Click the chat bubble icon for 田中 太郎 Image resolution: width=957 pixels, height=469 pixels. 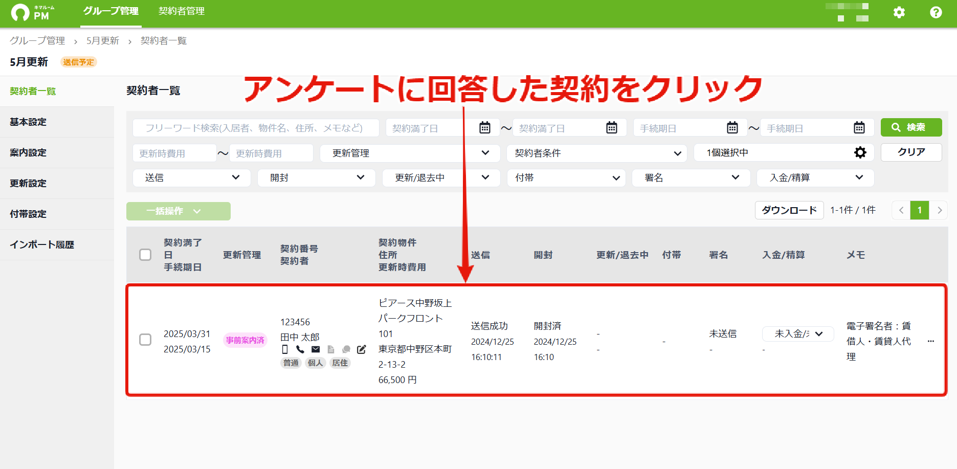(346, 349)
